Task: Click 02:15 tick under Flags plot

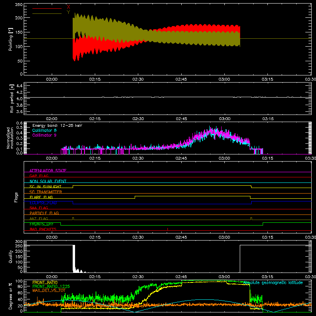Action: [x=95, y=237]
